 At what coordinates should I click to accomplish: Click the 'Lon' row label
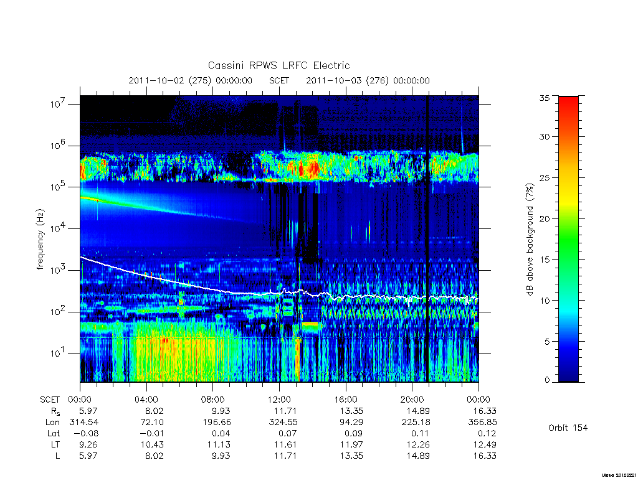pyautogui.click(x=53, y=423)
